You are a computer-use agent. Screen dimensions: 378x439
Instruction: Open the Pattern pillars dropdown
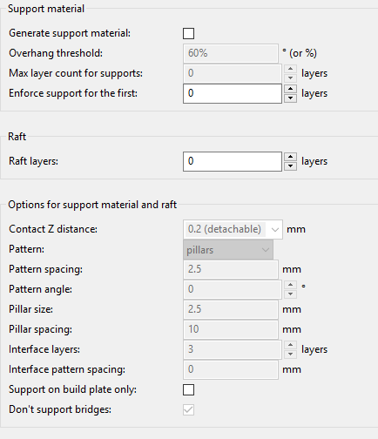[228, 250]
